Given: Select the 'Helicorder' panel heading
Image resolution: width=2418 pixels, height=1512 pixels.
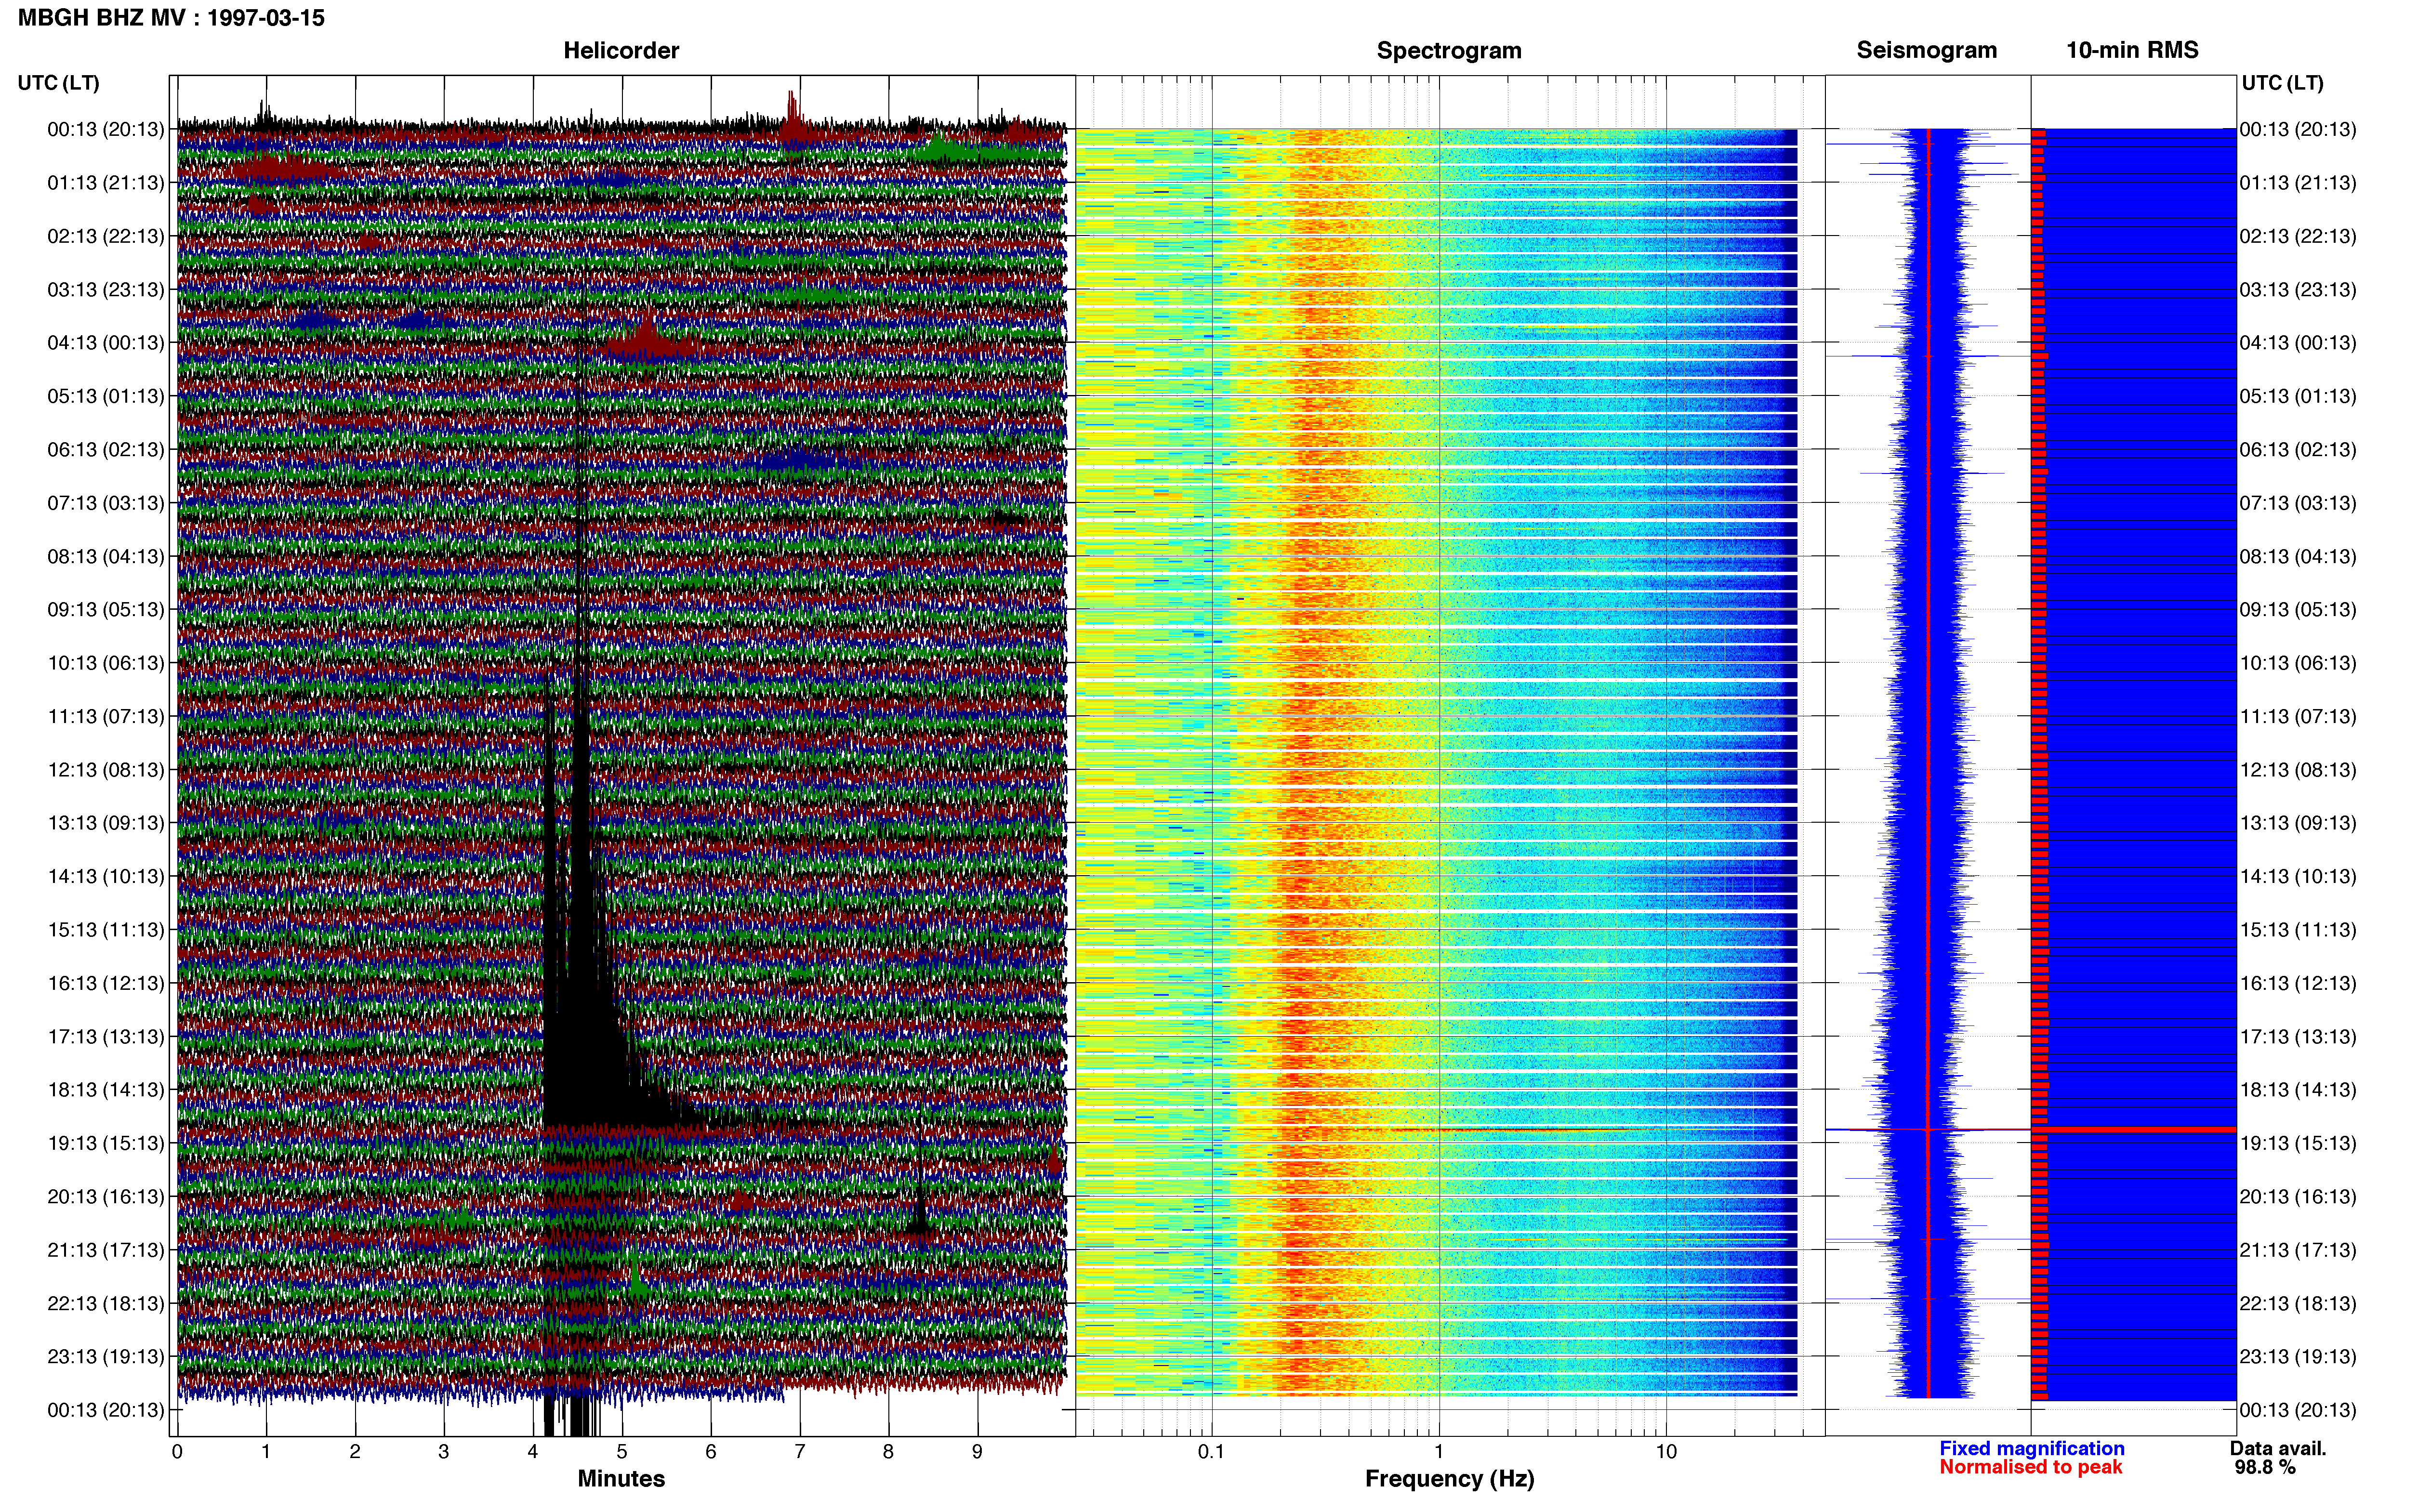Looking at the screenshot, I should tap(621, 50).
